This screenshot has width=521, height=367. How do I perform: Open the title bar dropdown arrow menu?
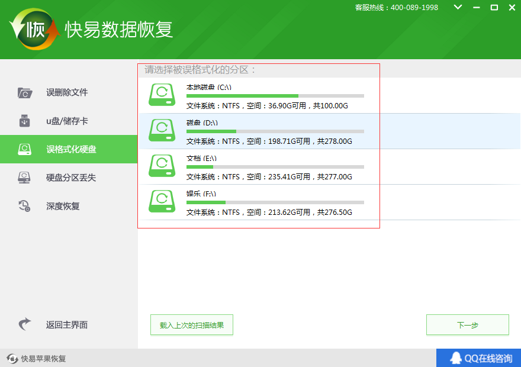(458, 7)
